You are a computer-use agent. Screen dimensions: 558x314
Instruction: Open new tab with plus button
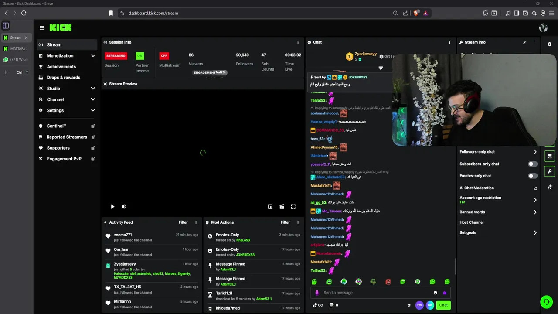6,72
